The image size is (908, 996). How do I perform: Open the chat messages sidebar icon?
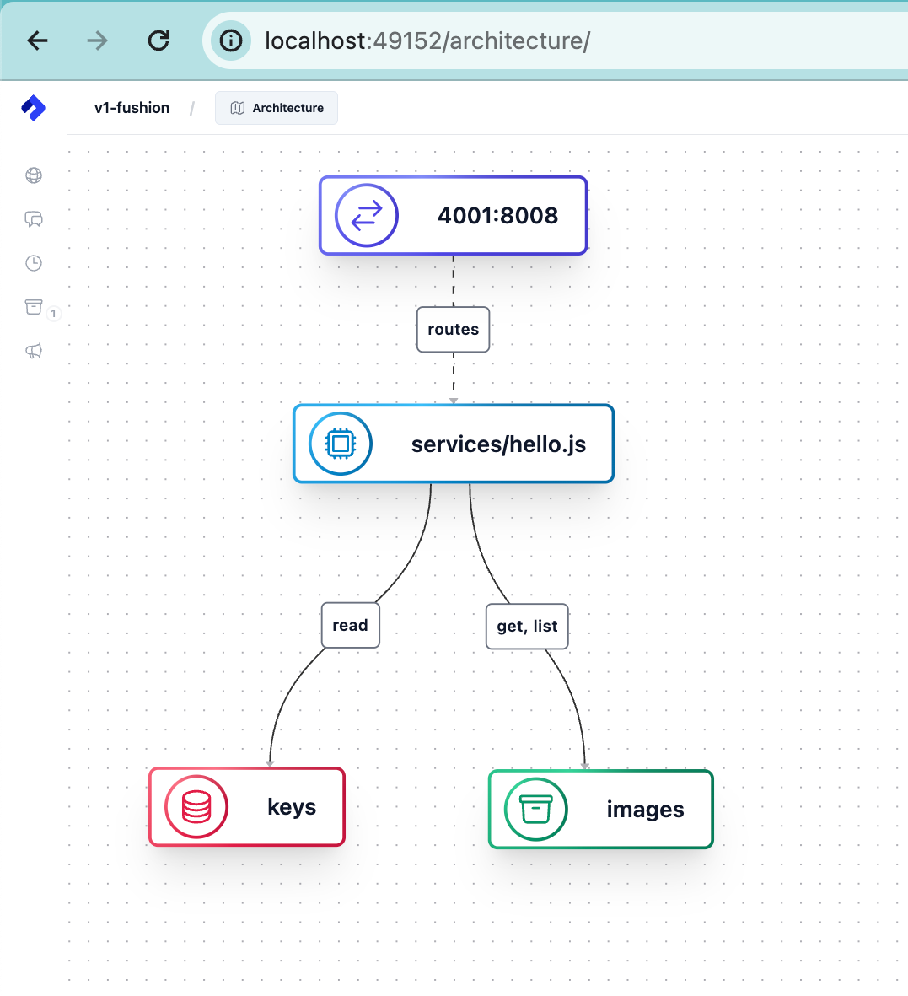pos(34,219)
